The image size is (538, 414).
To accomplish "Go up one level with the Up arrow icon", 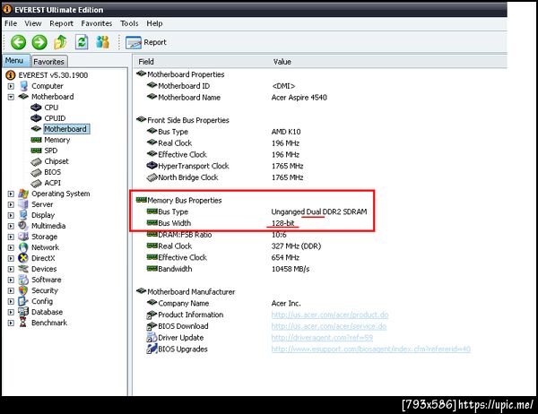I will tap(60, 42).
